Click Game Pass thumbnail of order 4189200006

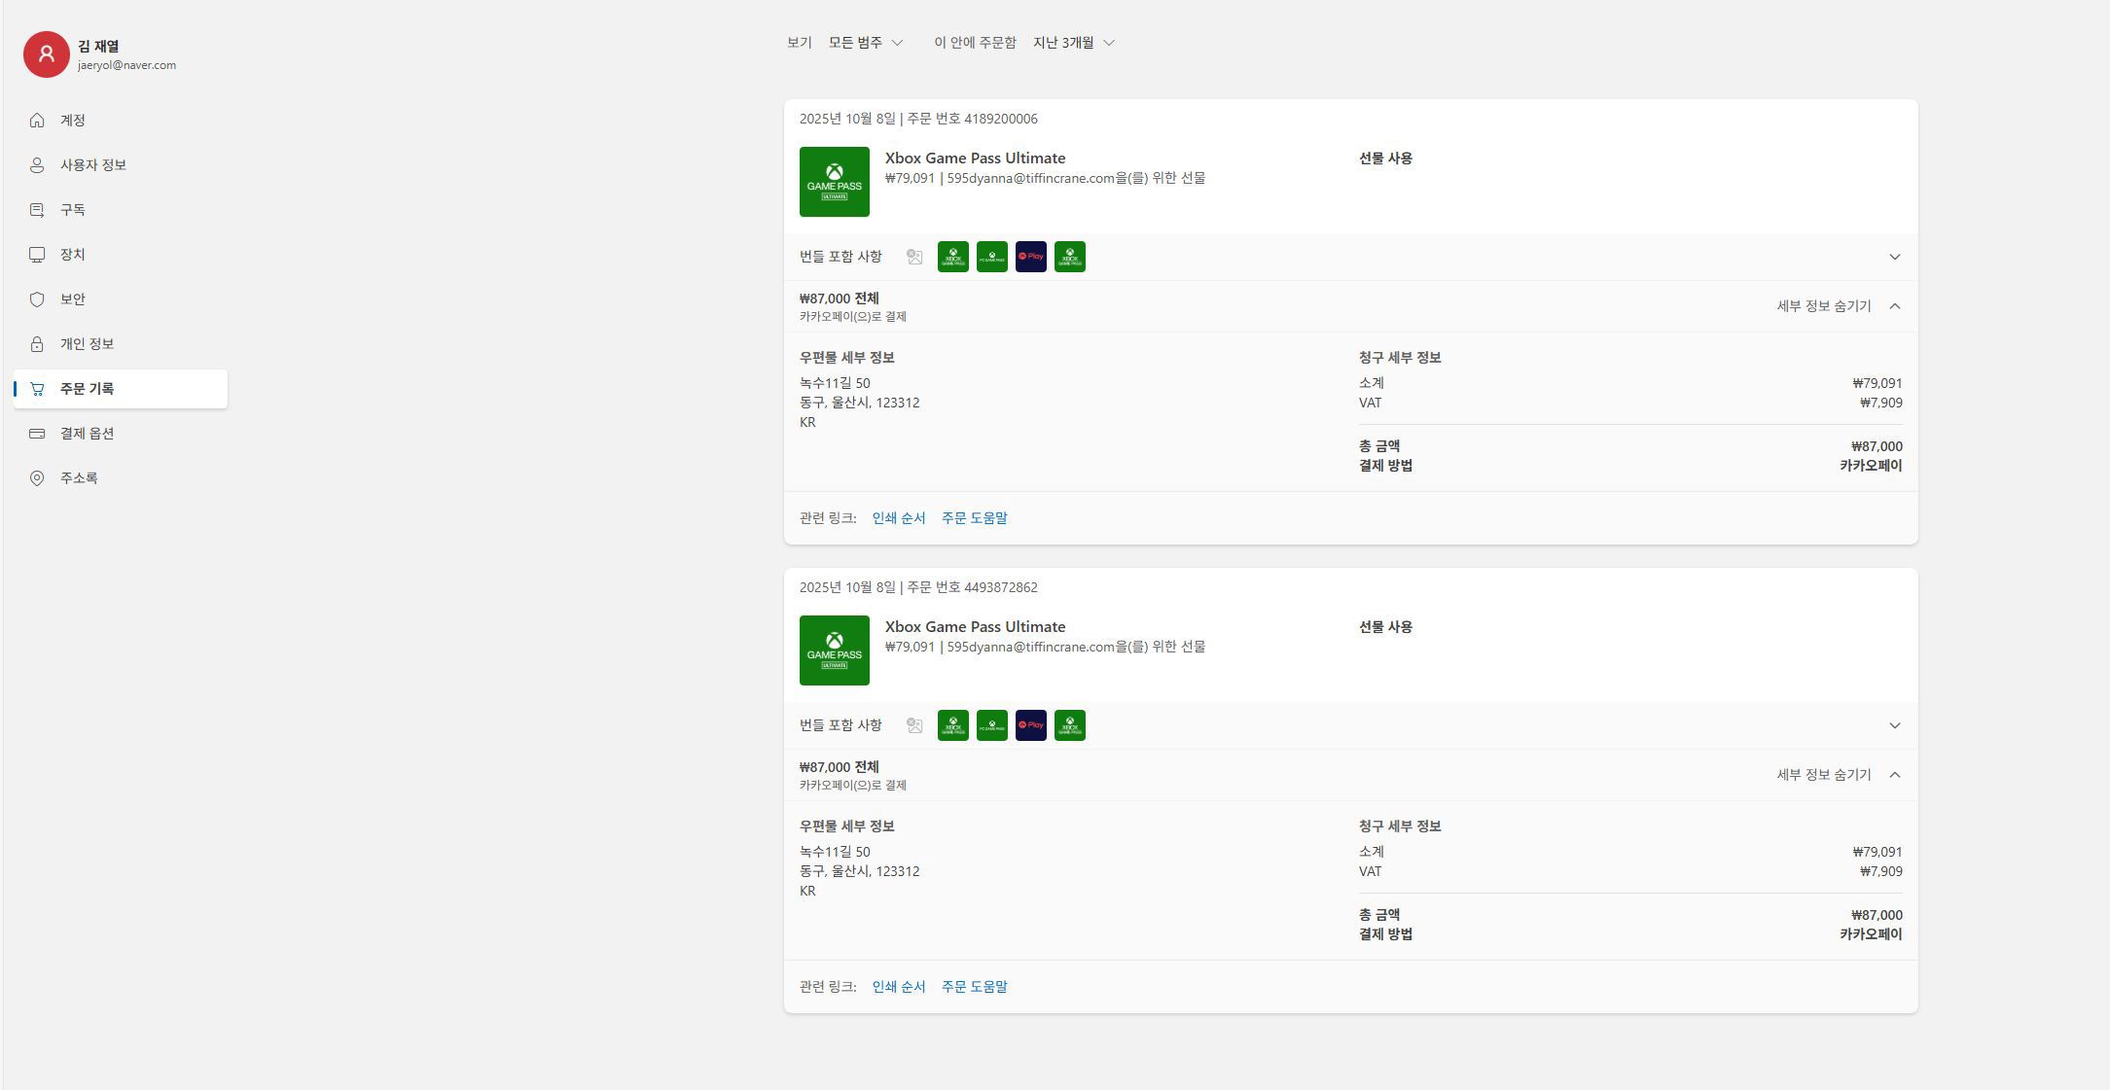point(835,182)
